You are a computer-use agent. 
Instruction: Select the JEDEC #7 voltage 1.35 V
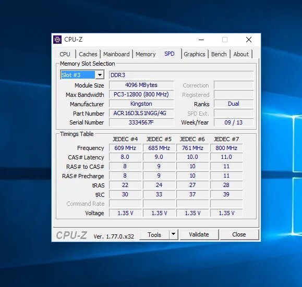click(x=226, y=213)
